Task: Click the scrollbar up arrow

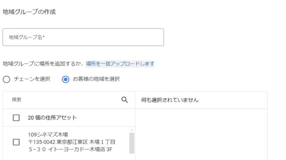Action: tap(132, 130)
